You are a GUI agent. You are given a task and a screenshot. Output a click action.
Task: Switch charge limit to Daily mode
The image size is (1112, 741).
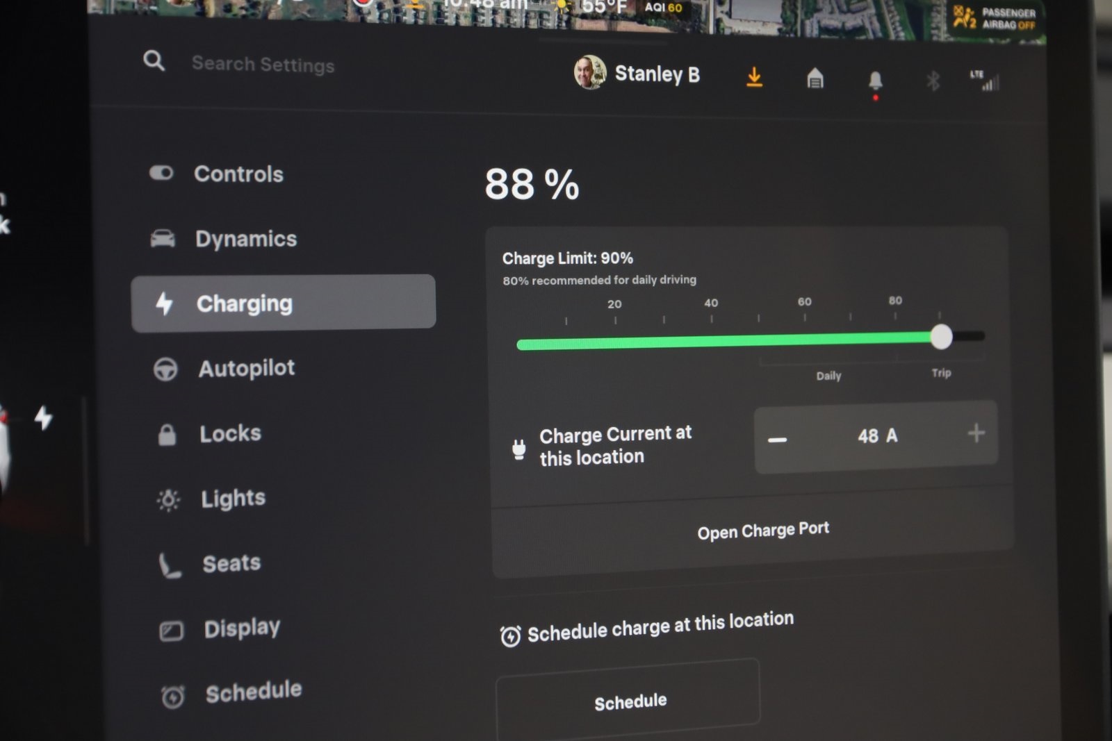(x=828, y=375)
